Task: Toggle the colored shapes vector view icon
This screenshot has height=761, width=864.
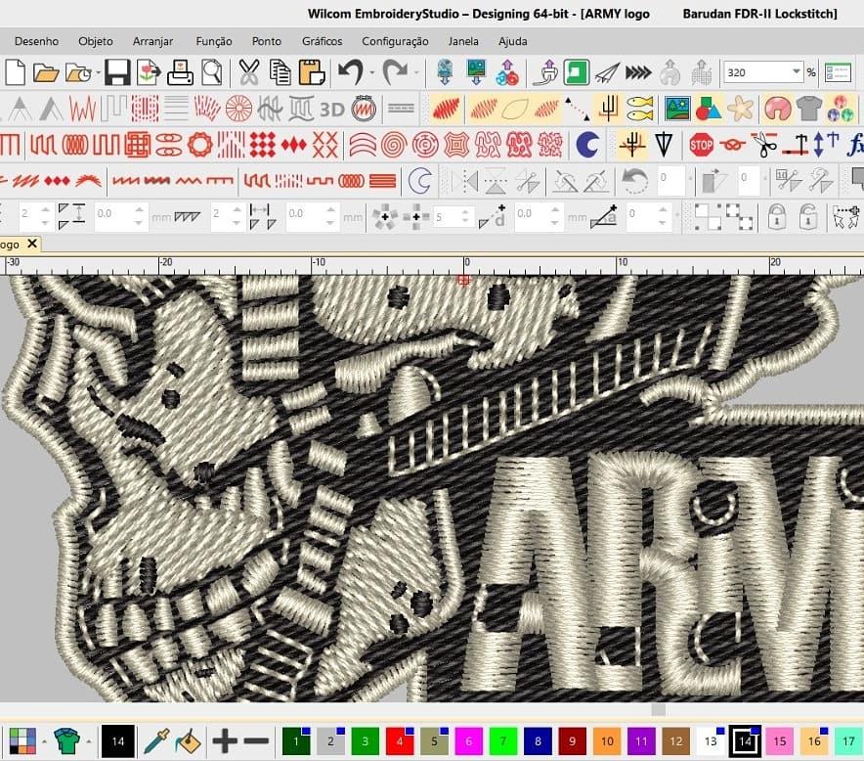Action: click(x=708, y=109)
